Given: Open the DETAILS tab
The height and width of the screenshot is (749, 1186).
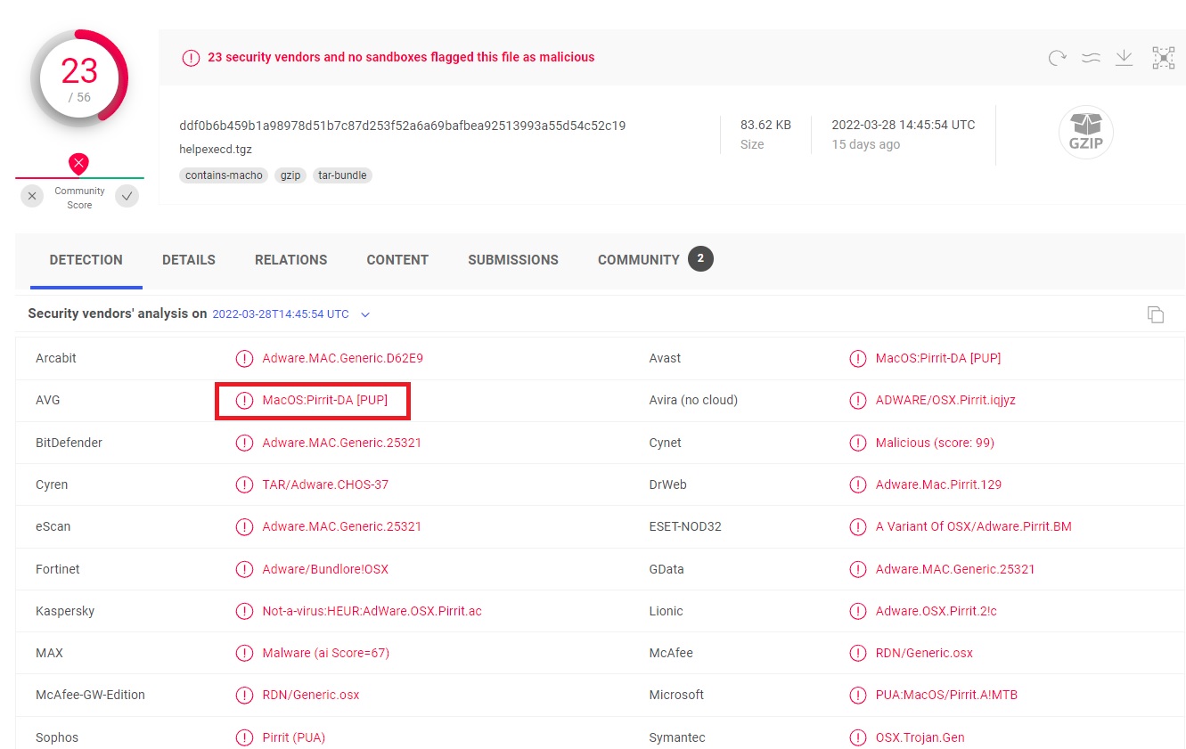Looking at the screenshot, I should point(189,260).
